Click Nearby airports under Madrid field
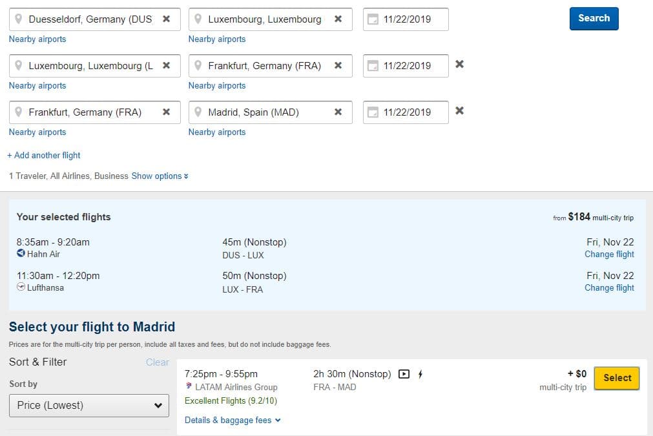Screen dimensions: 653x436 click(217, 132)
